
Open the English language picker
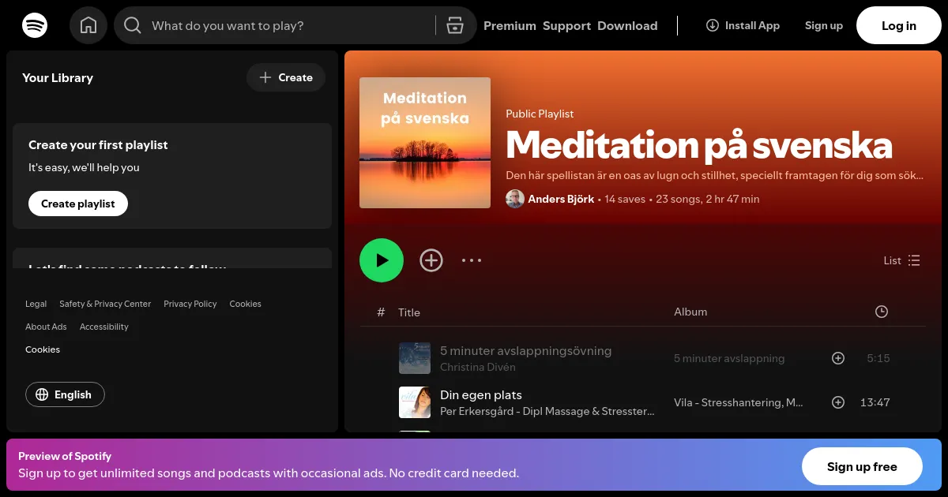point(65,394)
